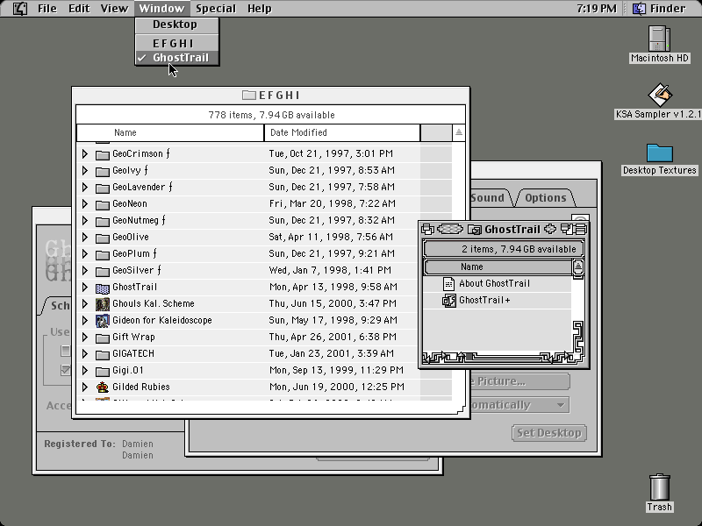
Task: Open the Help menu
Action: tap(259, 9)
